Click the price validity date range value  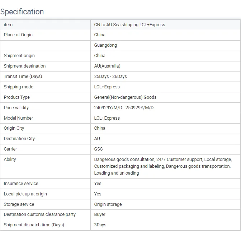[x=124, y=108]
